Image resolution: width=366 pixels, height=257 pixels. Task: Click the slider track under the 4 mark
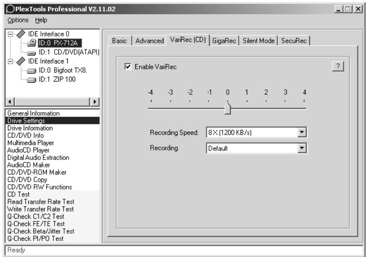[x=304, y=108]
